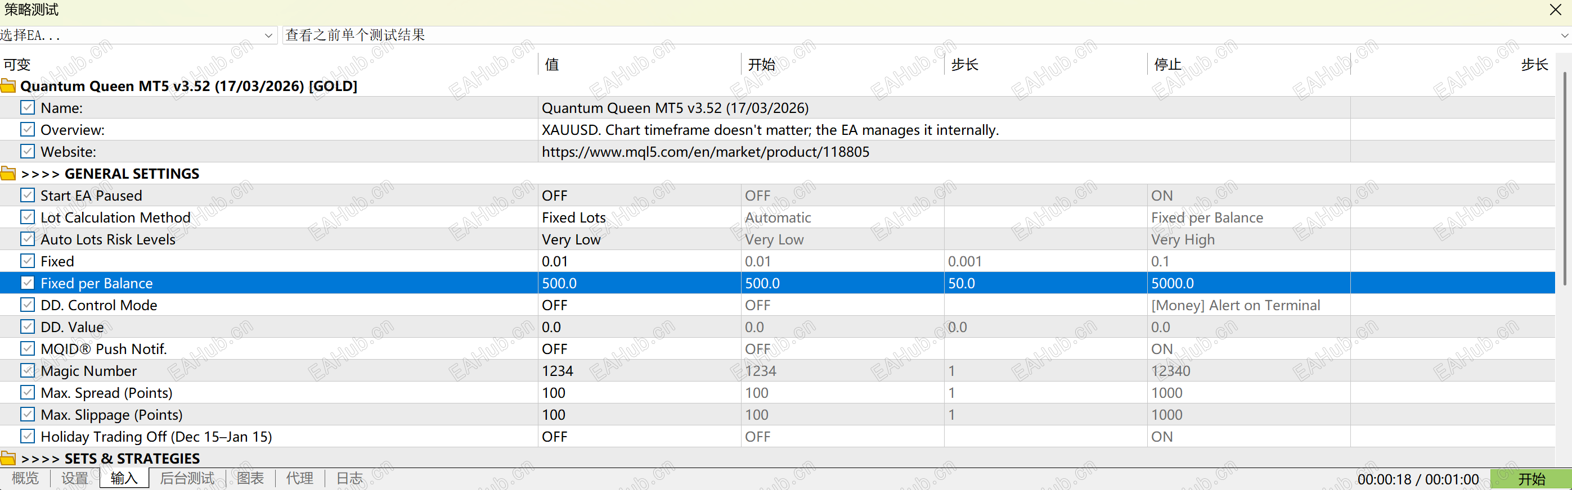Toggle the checkbox for the Fixed row
Screen dimensions: 1572x490
28,261
